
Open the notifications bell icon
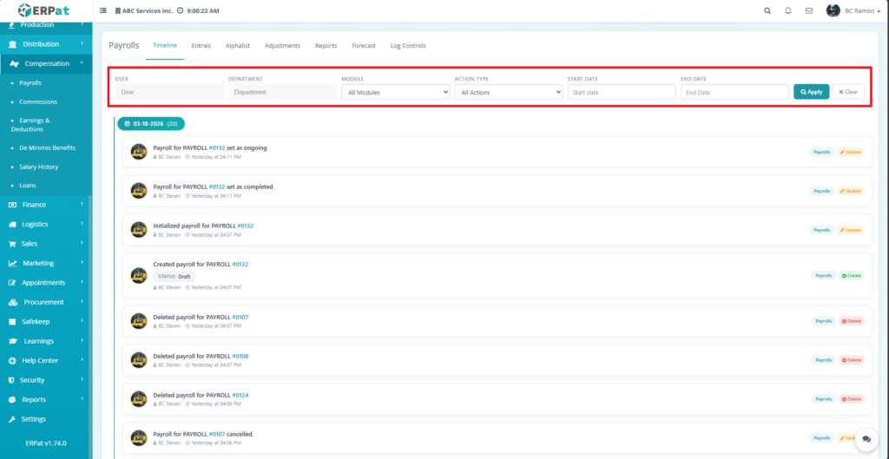pyautogui.click(x=788, y=11)
